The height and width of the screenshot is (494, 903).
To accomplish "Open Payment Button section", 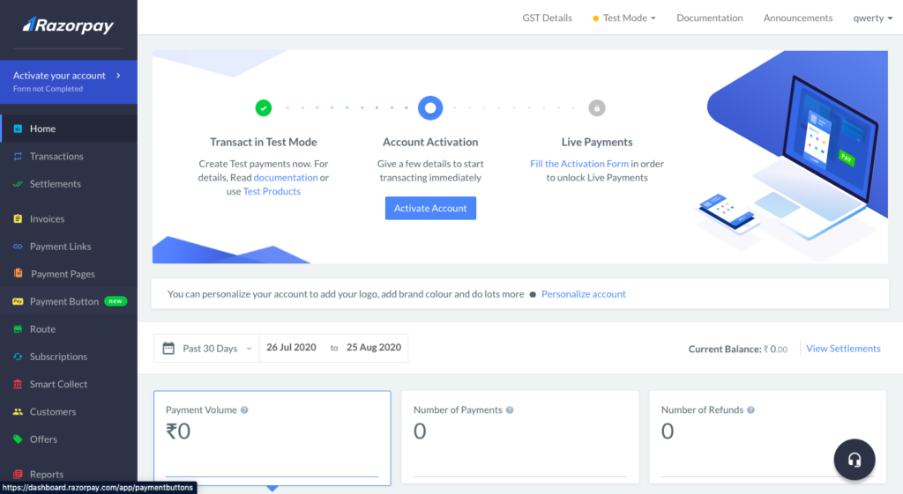I will (x=69, y=301).
